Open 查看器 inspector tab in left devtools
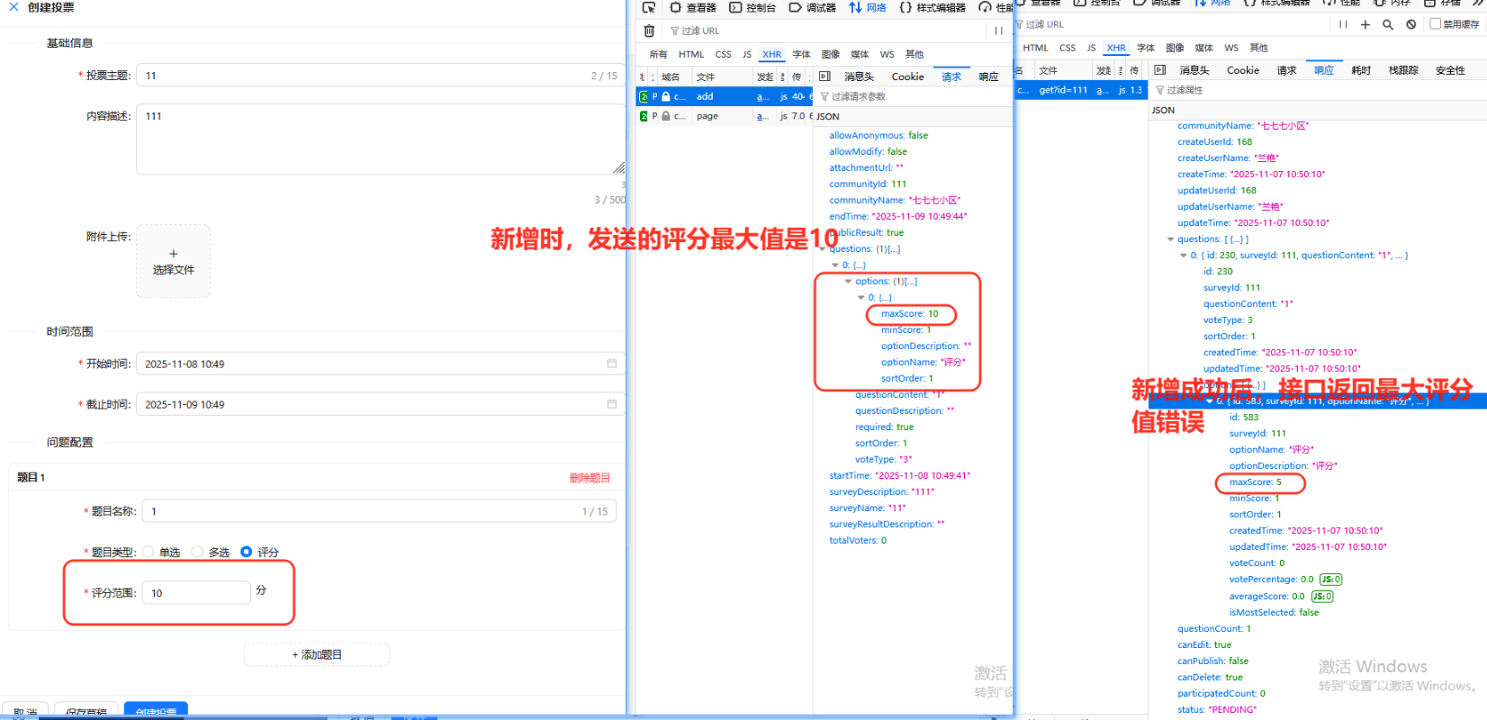 [693, 7]
